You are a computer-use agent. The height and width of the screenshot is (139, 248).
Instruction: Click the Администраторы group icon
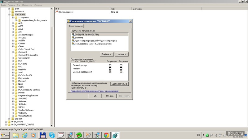pyautogui.click(x=73, y=40)
